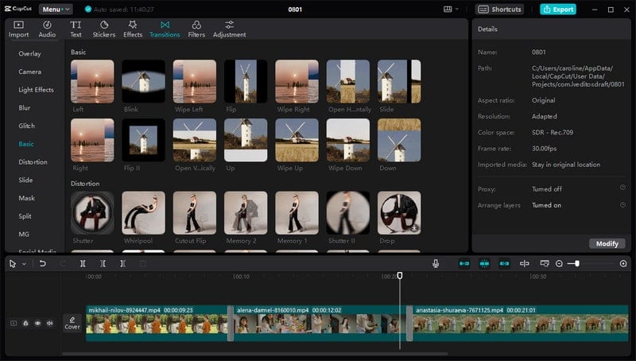Select the Glitch transition category
The image size is (636, 361).
pyautogui.click(x=26, y=126)
